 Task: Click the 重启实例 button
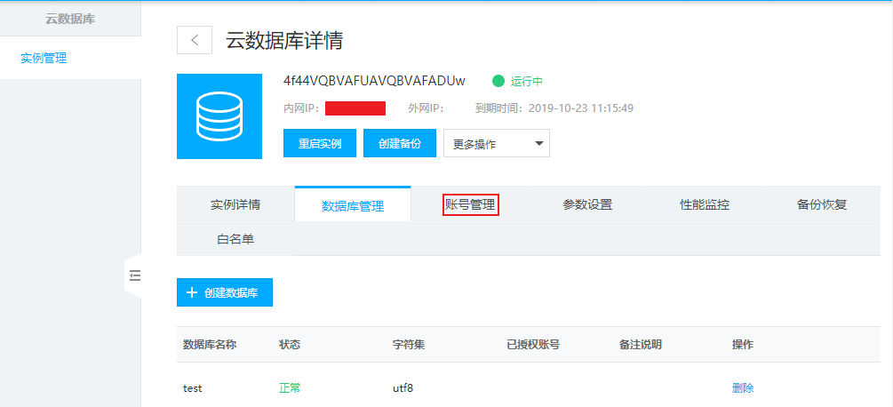[x=319, y=144]
